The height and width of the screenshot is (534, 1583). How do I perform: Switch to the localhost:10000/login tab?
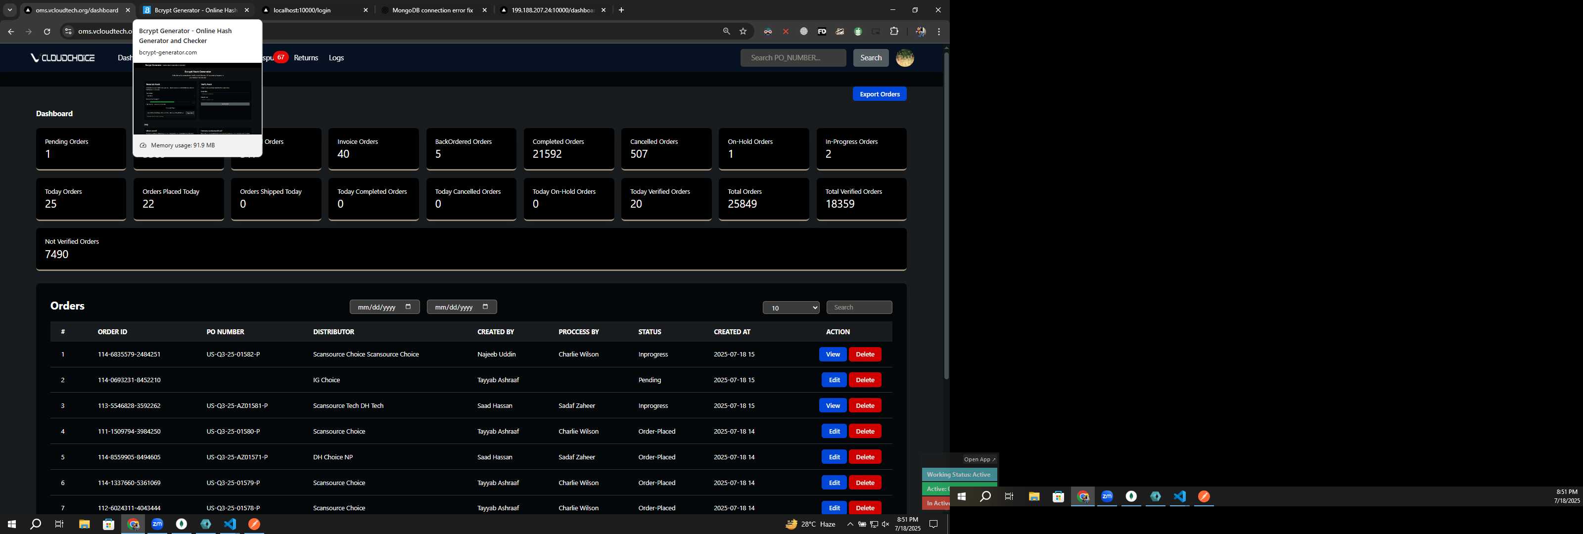click(314, 10)
